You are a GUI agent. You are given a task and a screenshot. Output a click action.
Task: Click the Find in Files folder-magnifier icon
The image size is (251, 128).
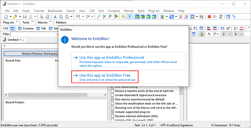(123, 17)
